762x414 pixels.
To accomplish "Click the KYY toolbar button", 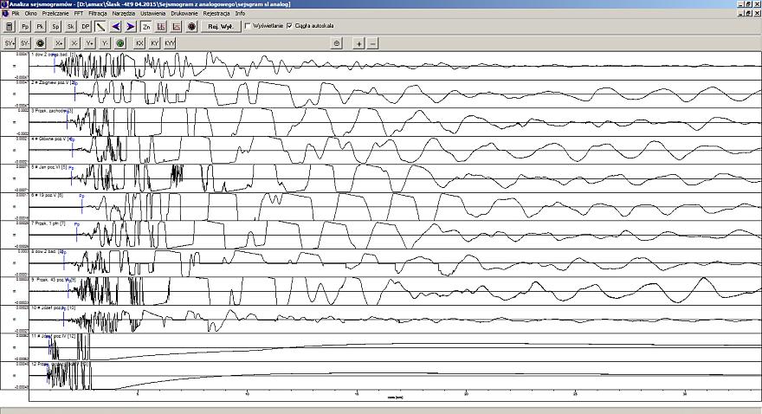I will point(170,43).
